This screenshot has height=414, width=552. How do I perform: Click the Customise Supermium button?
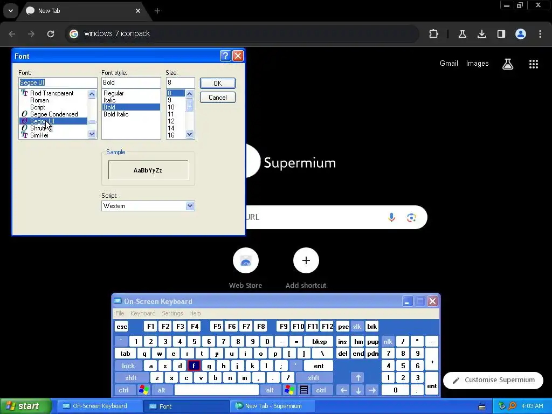493,380
